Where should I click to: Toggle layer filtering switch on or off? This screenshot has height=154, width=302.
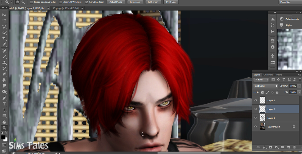click(300, 79)
